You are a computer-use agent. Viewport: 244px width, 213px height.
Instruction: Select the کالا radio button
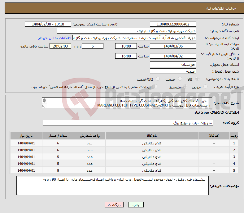pyautogui.click(x=198, y=79)
